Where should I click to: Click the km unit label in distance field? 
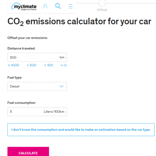tap(62, 57)
